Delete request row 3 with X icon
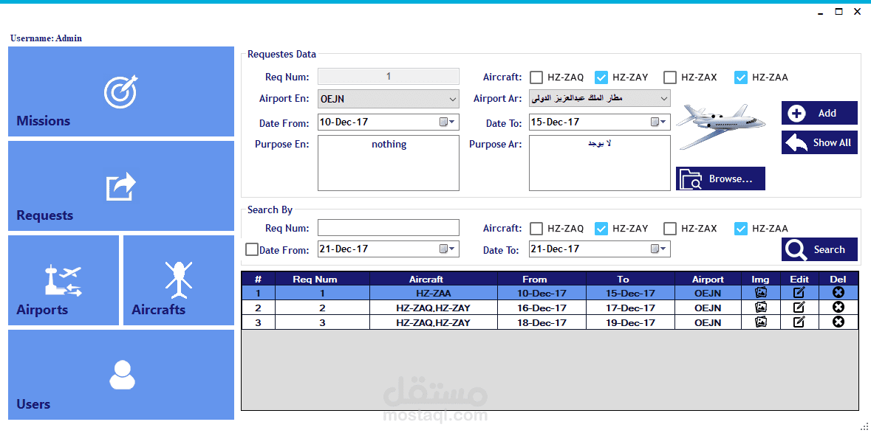This screenshot has height=433, width=871. point(838,322)
